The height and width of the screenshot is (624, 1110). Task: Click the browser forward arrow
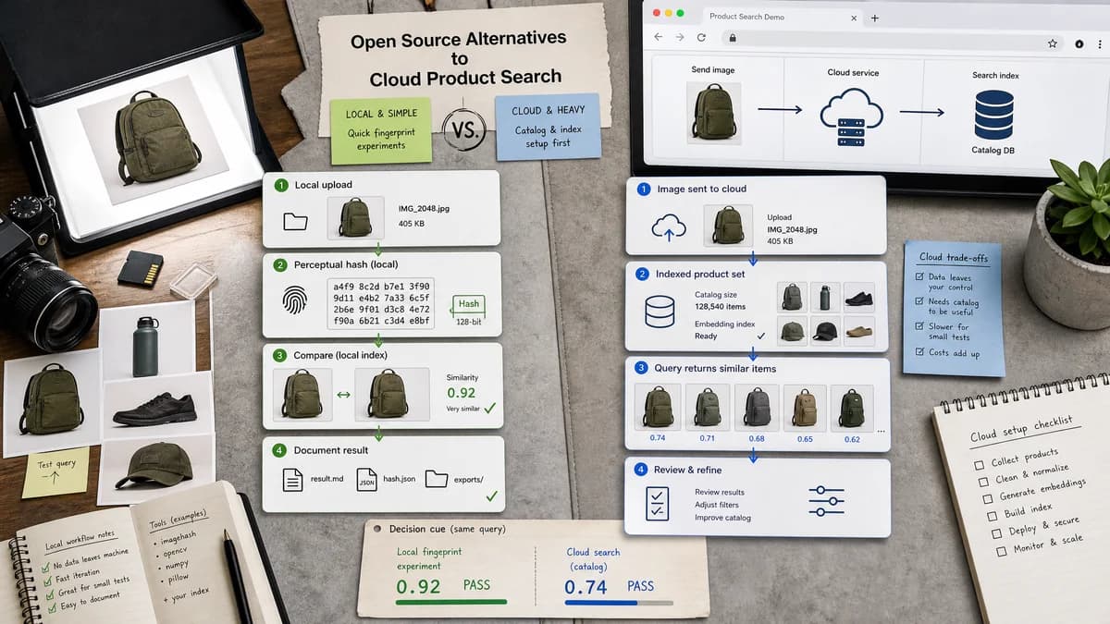point(681,37)
